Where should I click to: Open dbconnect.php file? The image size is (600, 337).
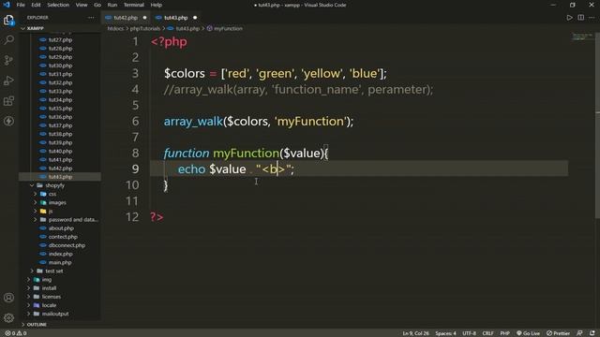(67, 245)
